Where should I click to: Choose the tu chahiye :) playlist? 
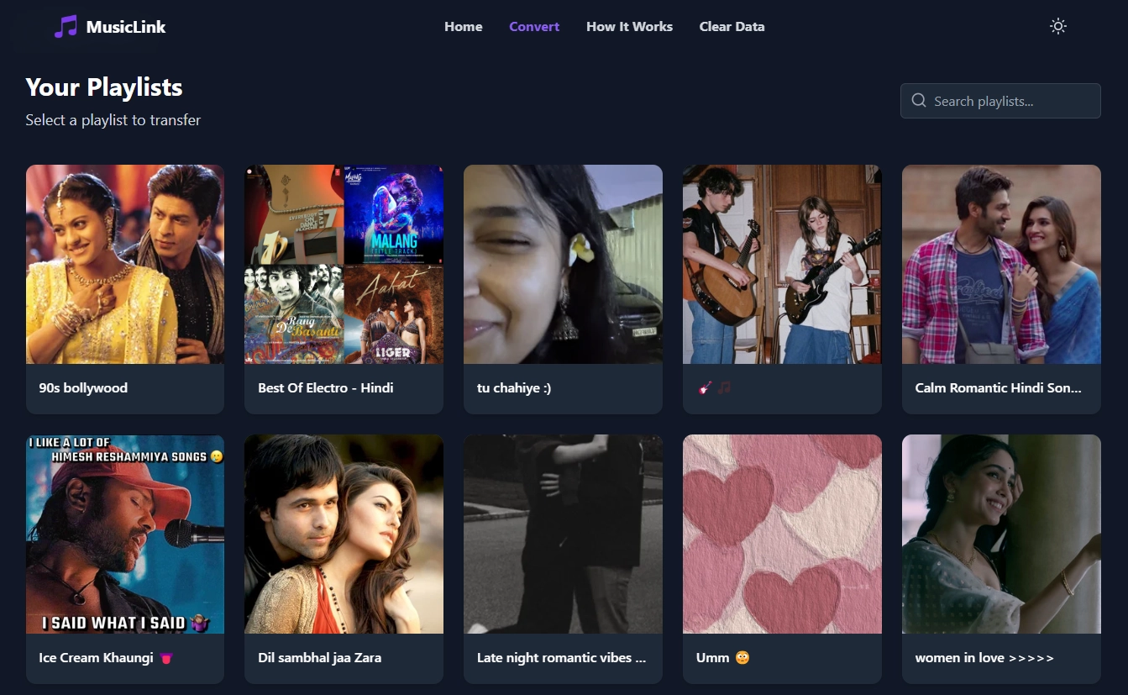pos(563,264)
